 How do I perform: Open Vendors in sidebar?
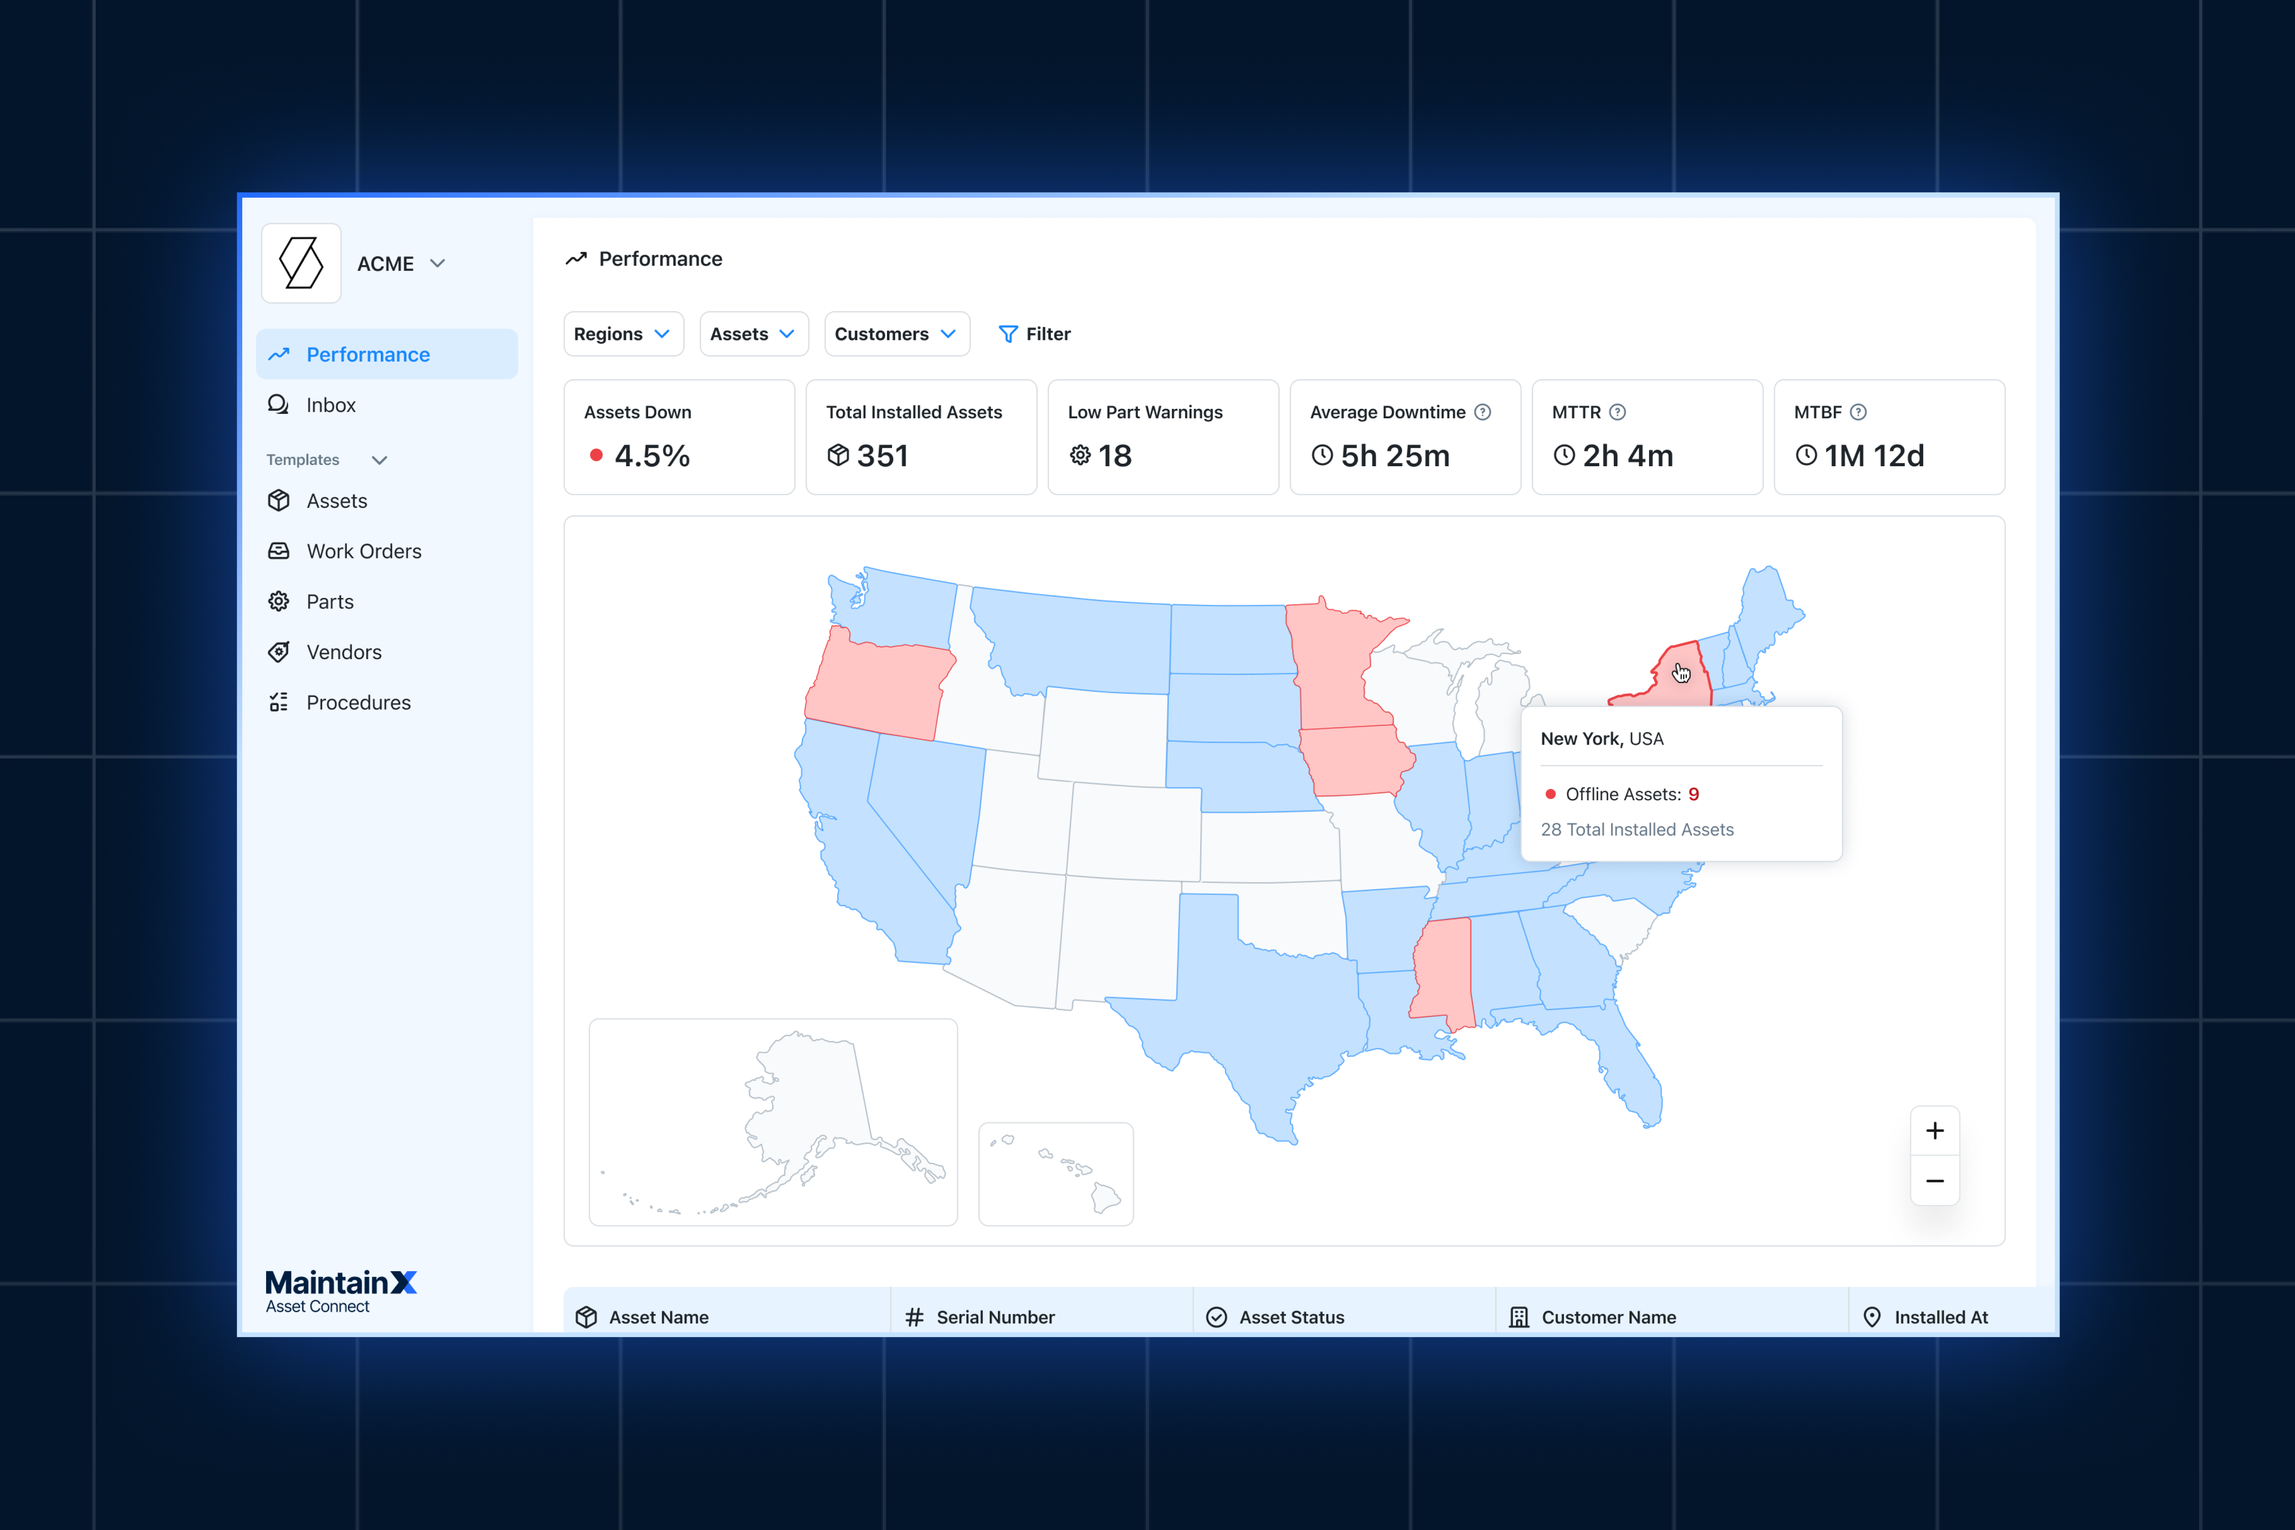[x=387, y=652]
